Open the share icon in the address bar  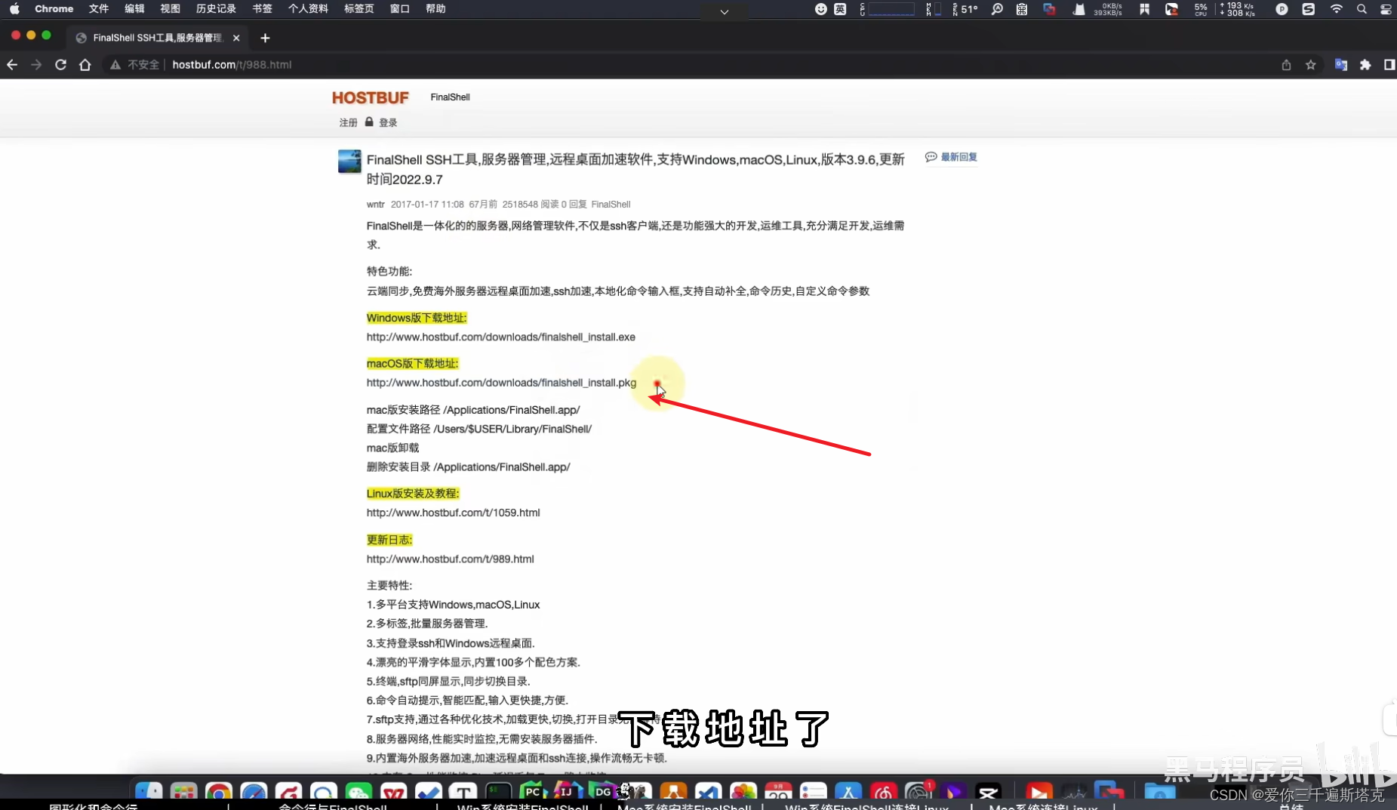coord(1286,65)
